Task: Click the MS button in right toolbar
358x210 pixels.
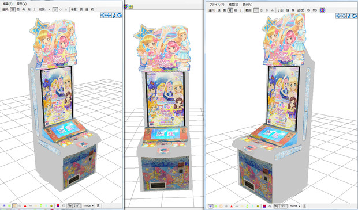Action: tap(315, 10)
